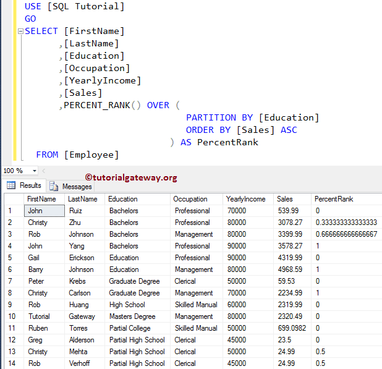
Task: Click the Occupation column header
Action: pos(197,199)
